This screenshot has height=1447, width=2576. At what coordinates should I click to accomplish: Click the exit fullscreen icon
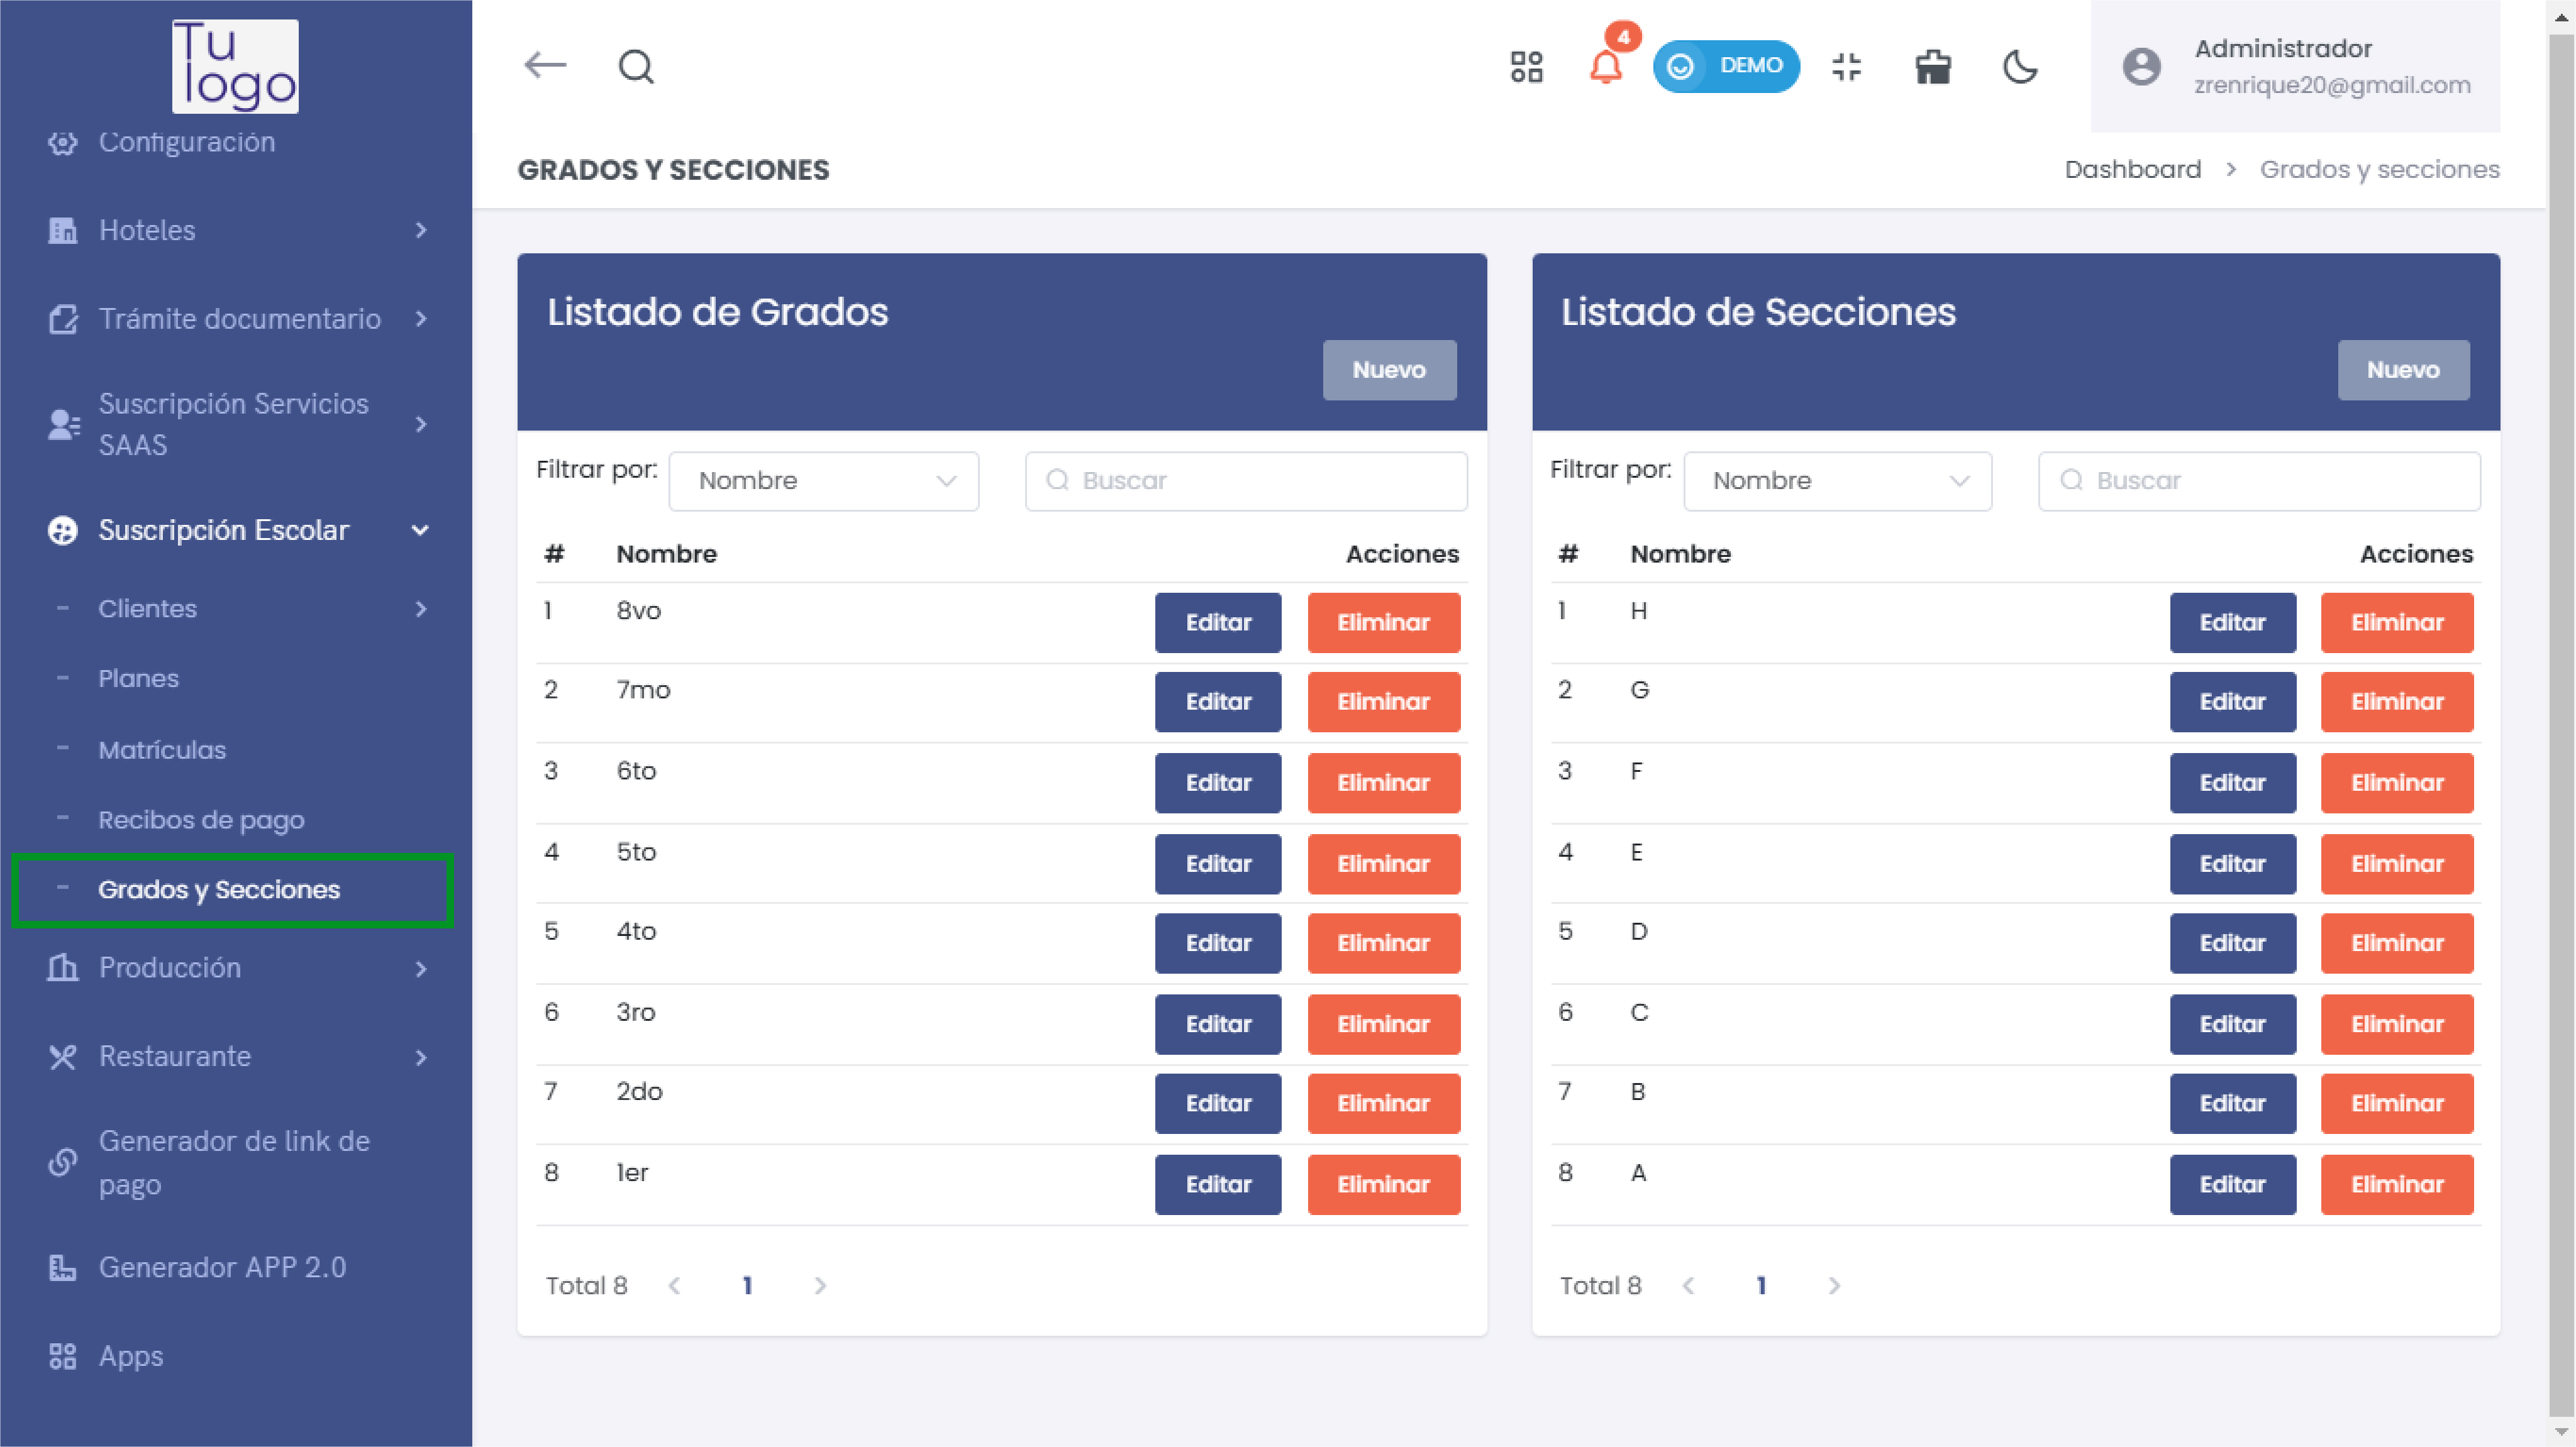coord(1846,67)
